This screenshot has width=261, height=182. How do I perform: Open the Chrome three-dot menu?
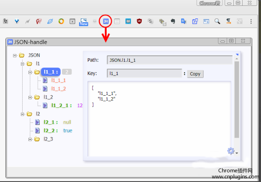[251, 21]
